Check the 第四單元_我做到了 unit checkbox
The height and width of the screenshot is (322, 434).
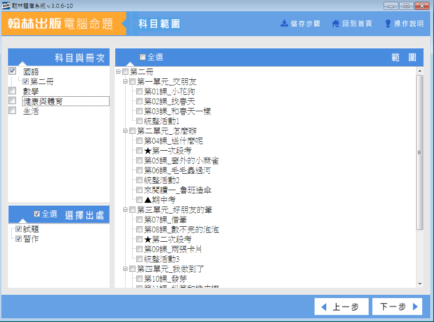tap(132, 268)
